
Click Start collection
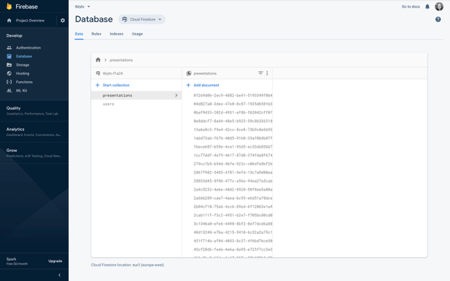pyautogui.click(x=116, y=85)
